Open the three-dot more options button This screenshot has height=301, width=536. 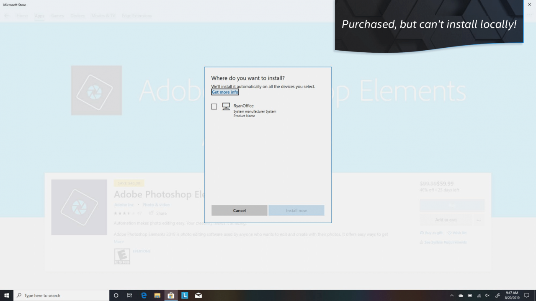[479, 220]
